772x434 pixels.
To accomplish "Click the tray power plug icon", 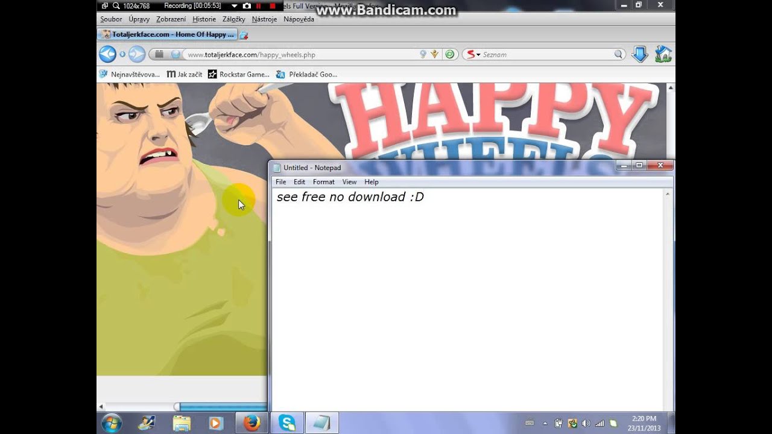I will click(558, 423).
